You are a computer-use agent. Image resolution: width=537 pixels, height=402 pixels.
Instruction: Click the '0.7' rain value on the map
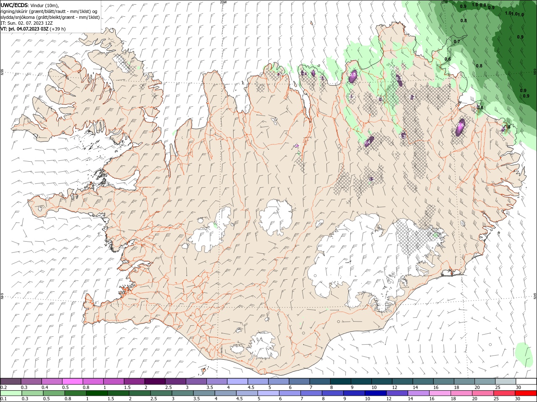click(457, 41)
